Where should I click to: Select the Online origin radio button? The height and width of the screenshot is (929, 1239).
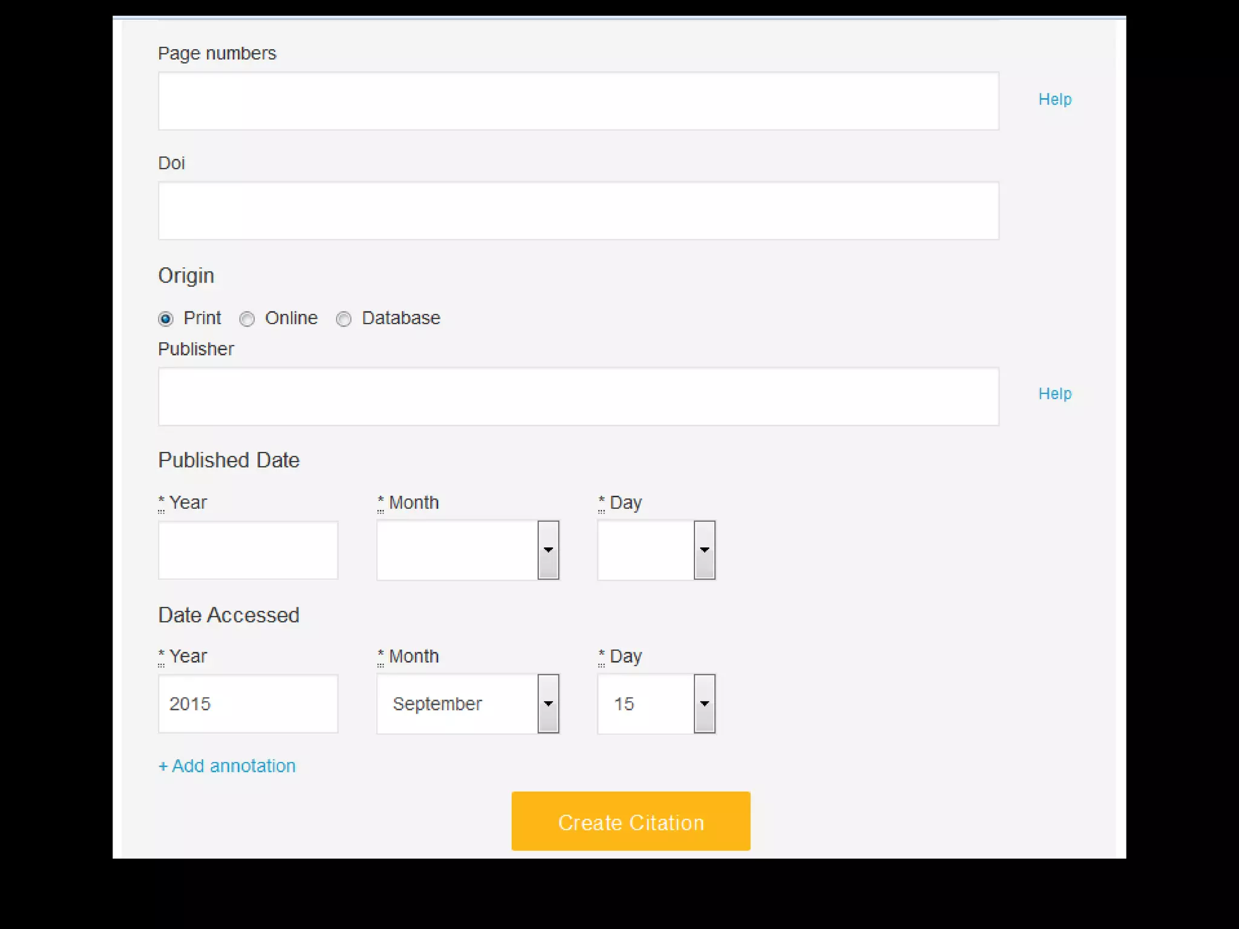[247, 319]
